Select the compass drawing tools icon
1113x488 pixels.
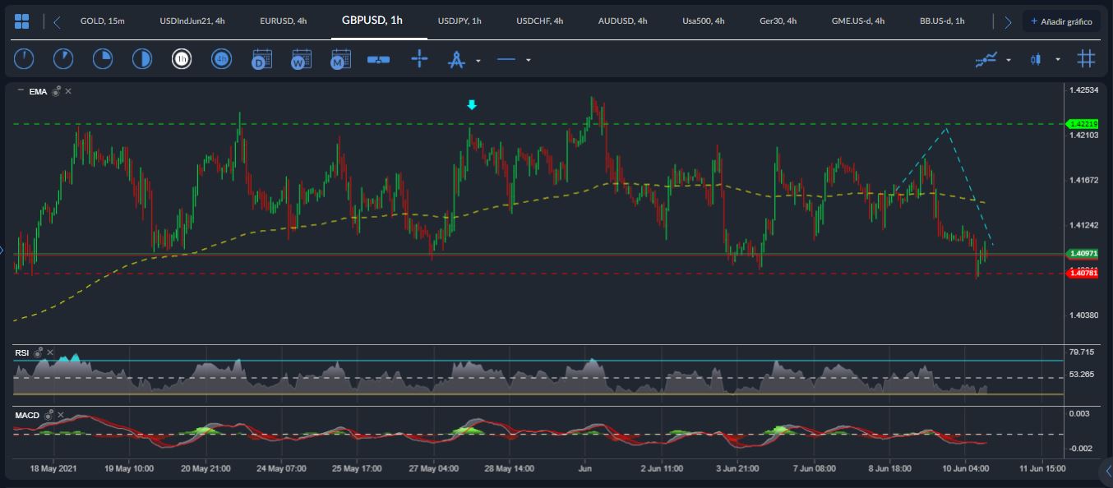pyautogui.click(x=457, y=59)
